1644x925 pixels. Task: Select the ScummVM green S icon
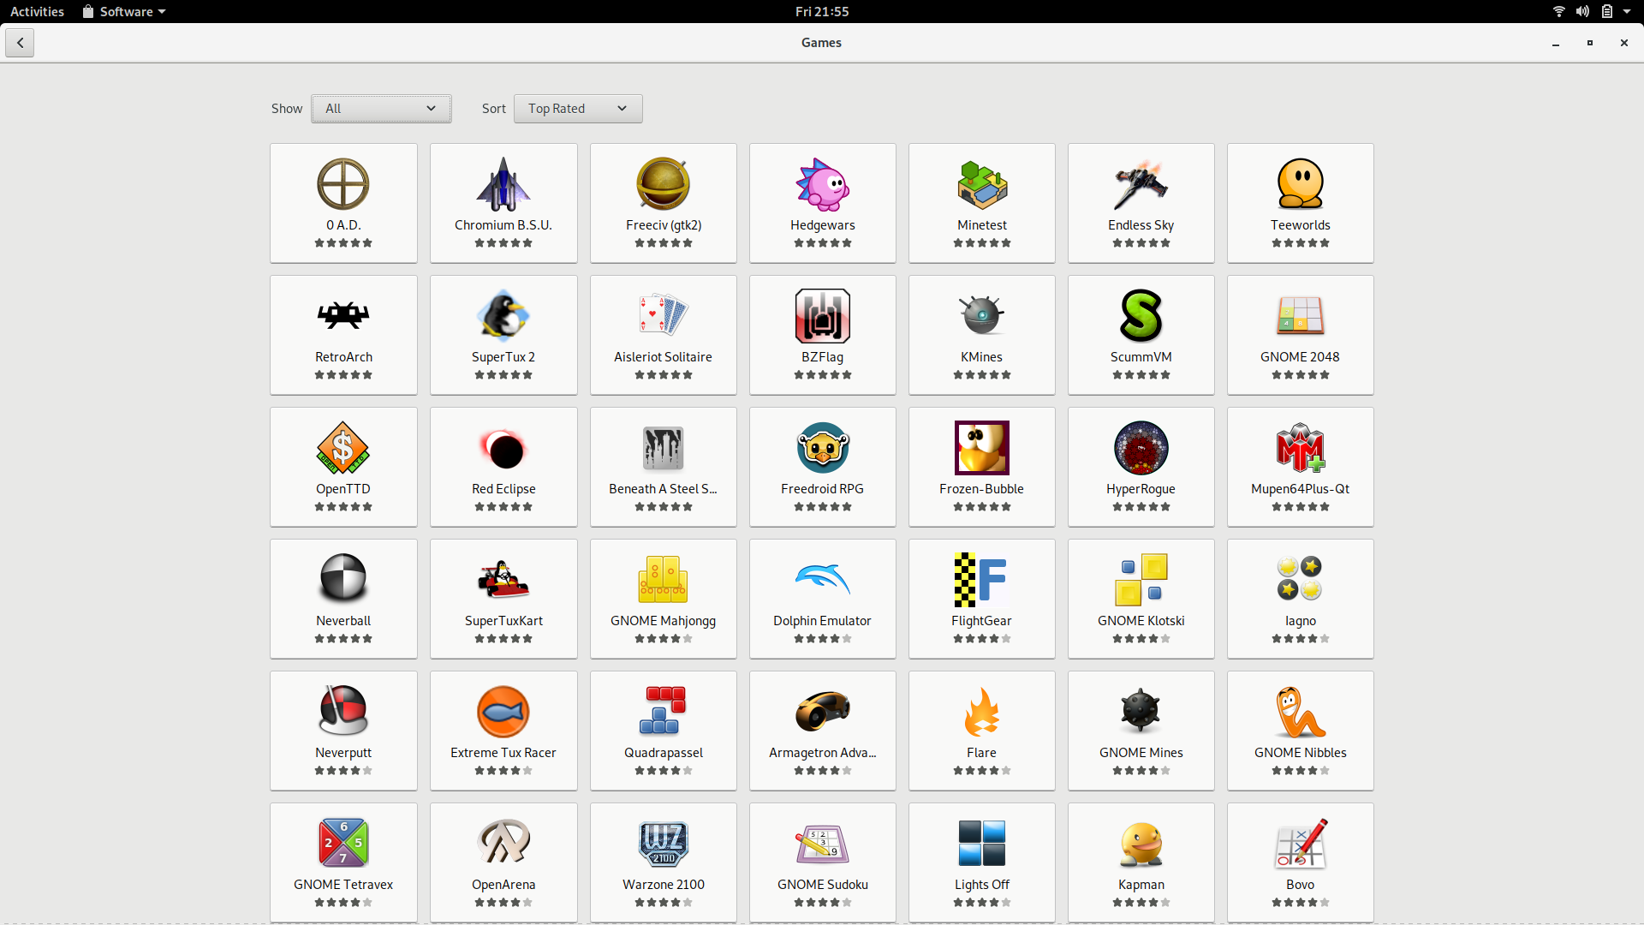[x=1141, y=316]
